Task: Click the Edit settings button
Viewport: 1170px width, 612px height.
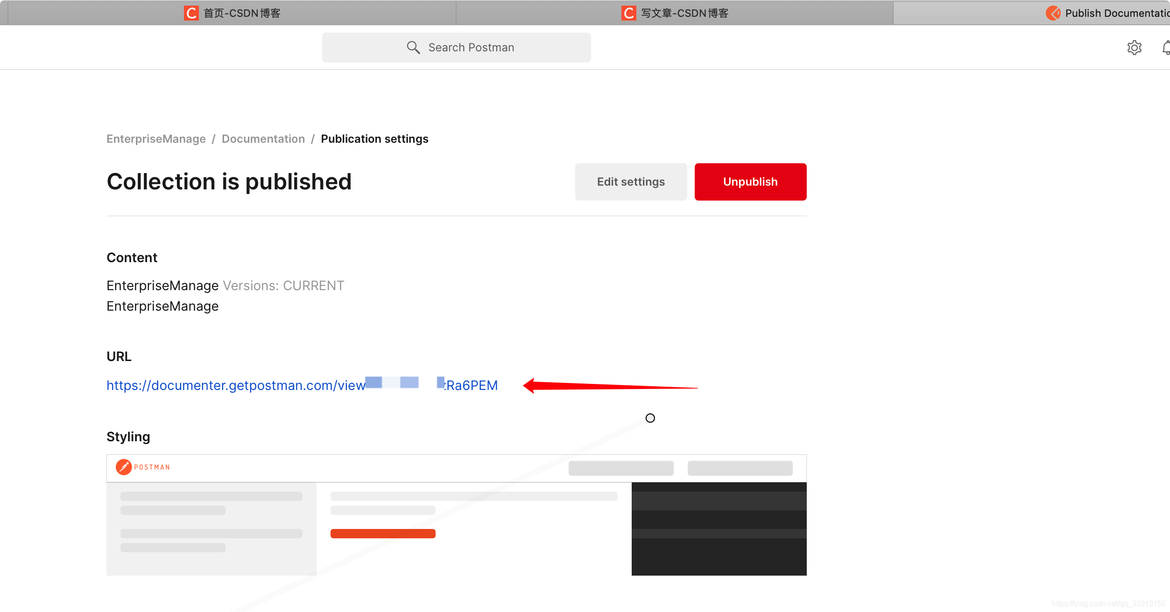Action: coord(631,182)
